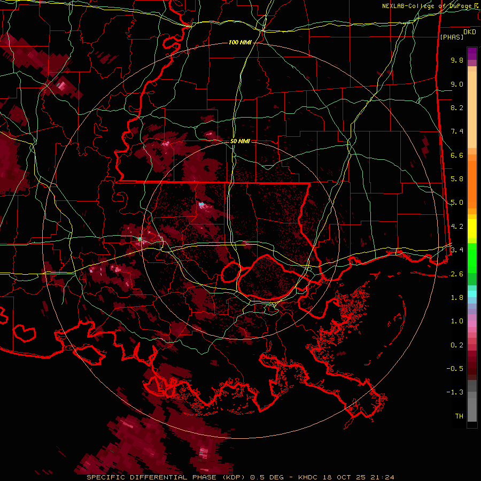This screenshot has height=481, width=481.
Task: Click the 0.2 scale value
Action: pos(457,345)
